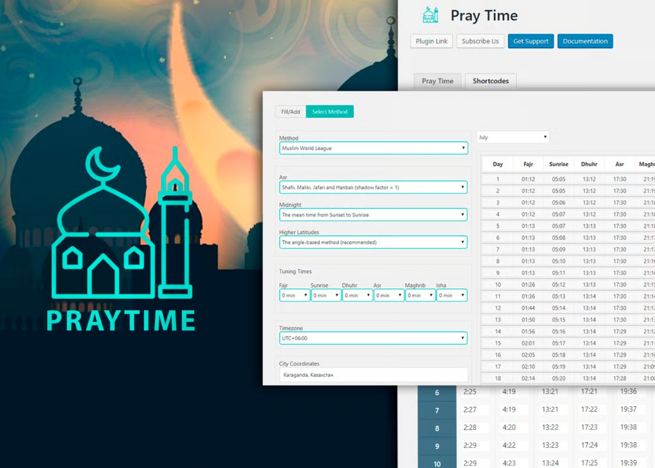Open the Sunrise tuning minutes dropdown

[x=326, y=295]
